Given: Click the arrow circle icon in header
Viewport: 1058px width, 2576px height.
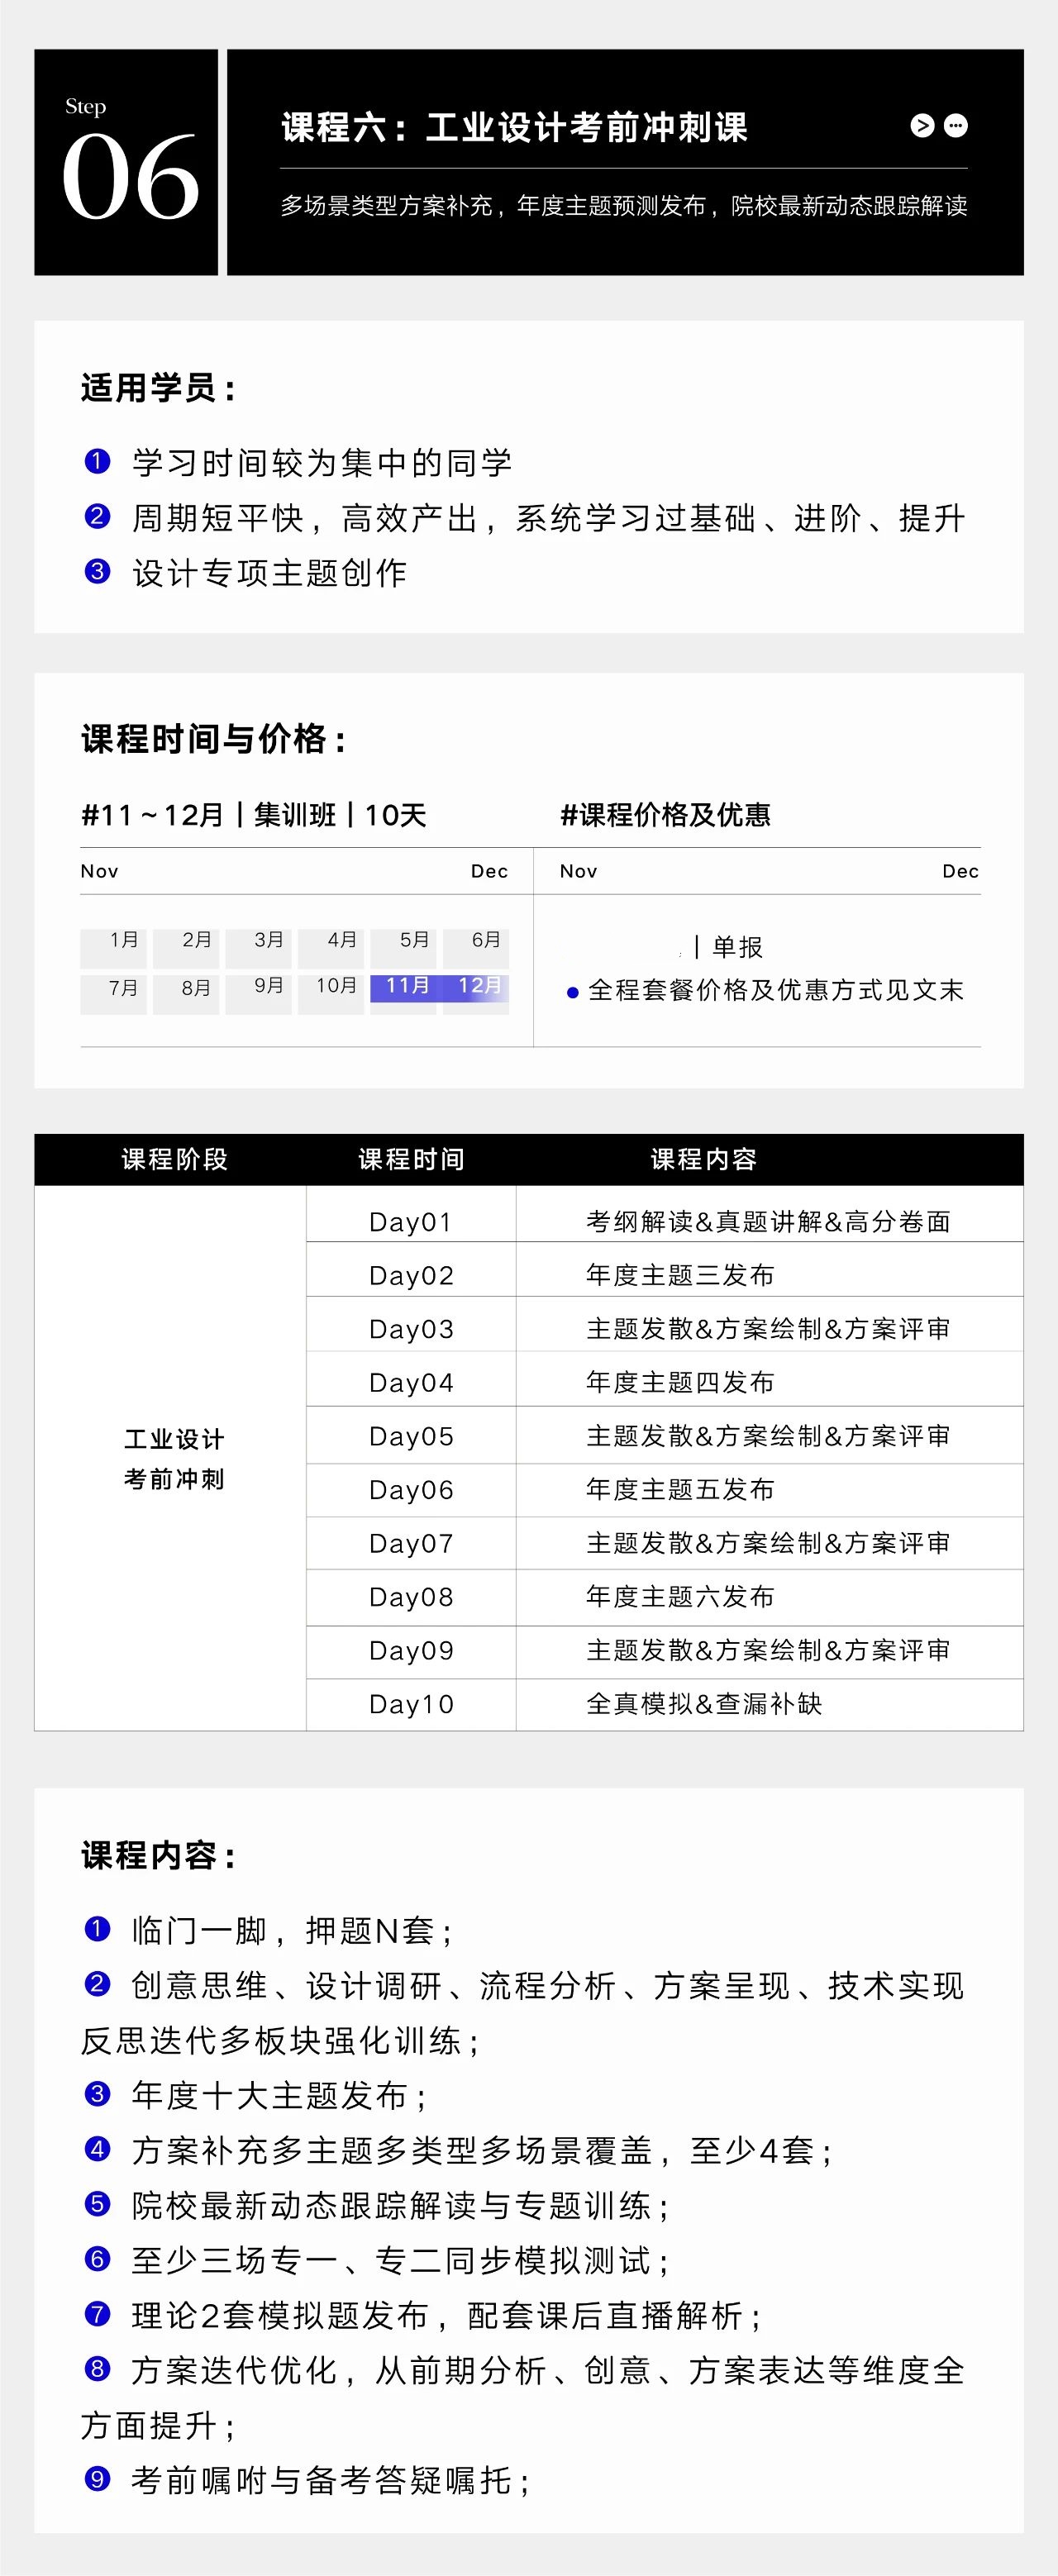Looking at the screenshot, I should coord(922,126).
